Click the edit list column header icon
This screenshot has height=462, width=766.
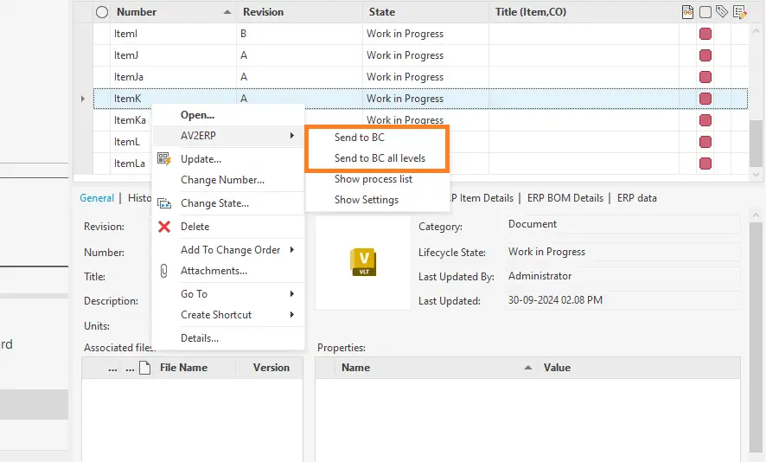739,12
